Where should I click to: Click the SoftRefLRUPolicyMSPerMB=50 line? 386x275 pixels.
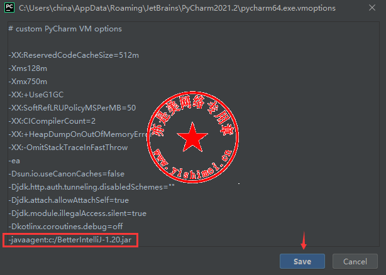72,107
